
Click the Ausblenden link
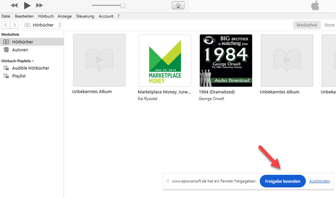click(x=319, y=181)
